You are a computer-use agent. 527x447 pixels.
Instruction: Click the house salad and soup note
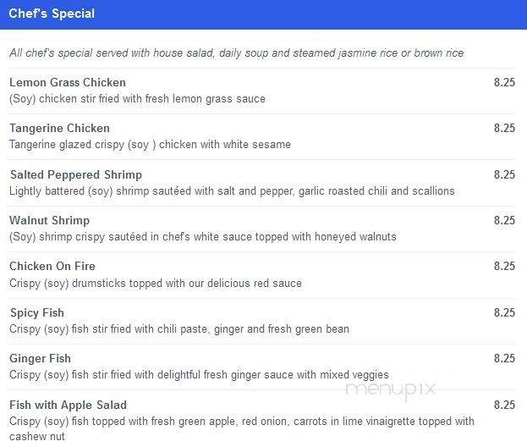pyautogui.click(x=237, y=53)
